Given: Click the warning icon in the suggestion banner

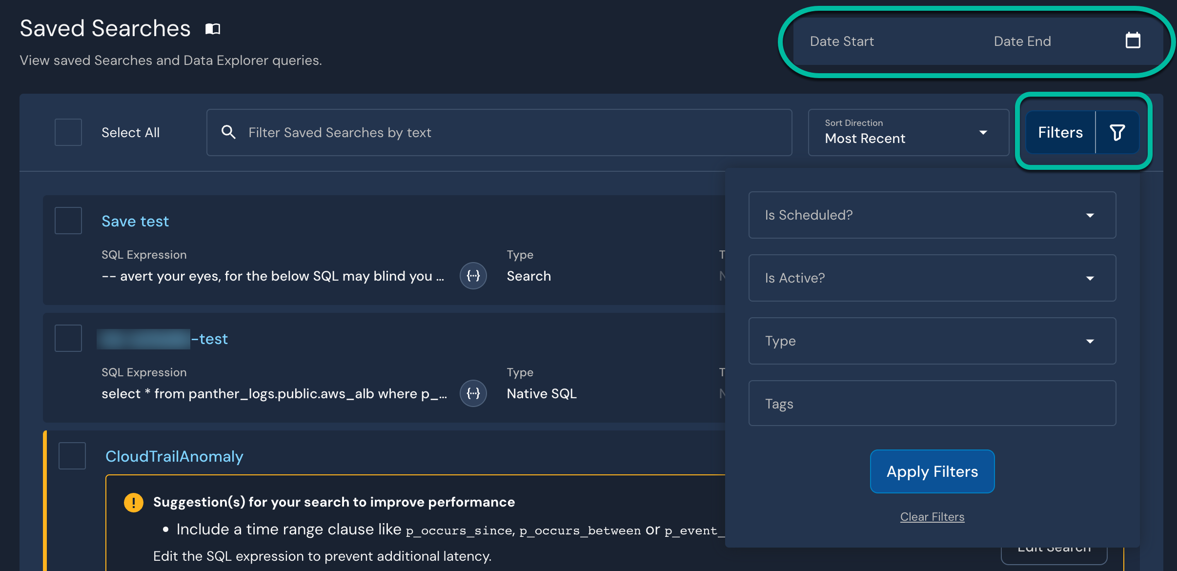Looking at the screenshot, I should [133, 502].
